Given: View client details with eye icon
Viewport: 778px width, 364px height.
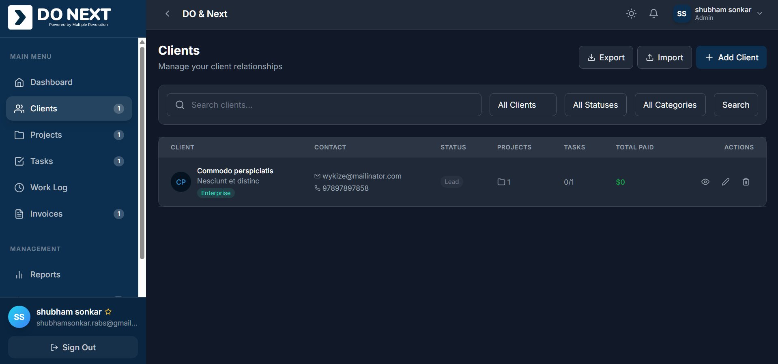Looking at the screenshot, I should click(705, 182).
